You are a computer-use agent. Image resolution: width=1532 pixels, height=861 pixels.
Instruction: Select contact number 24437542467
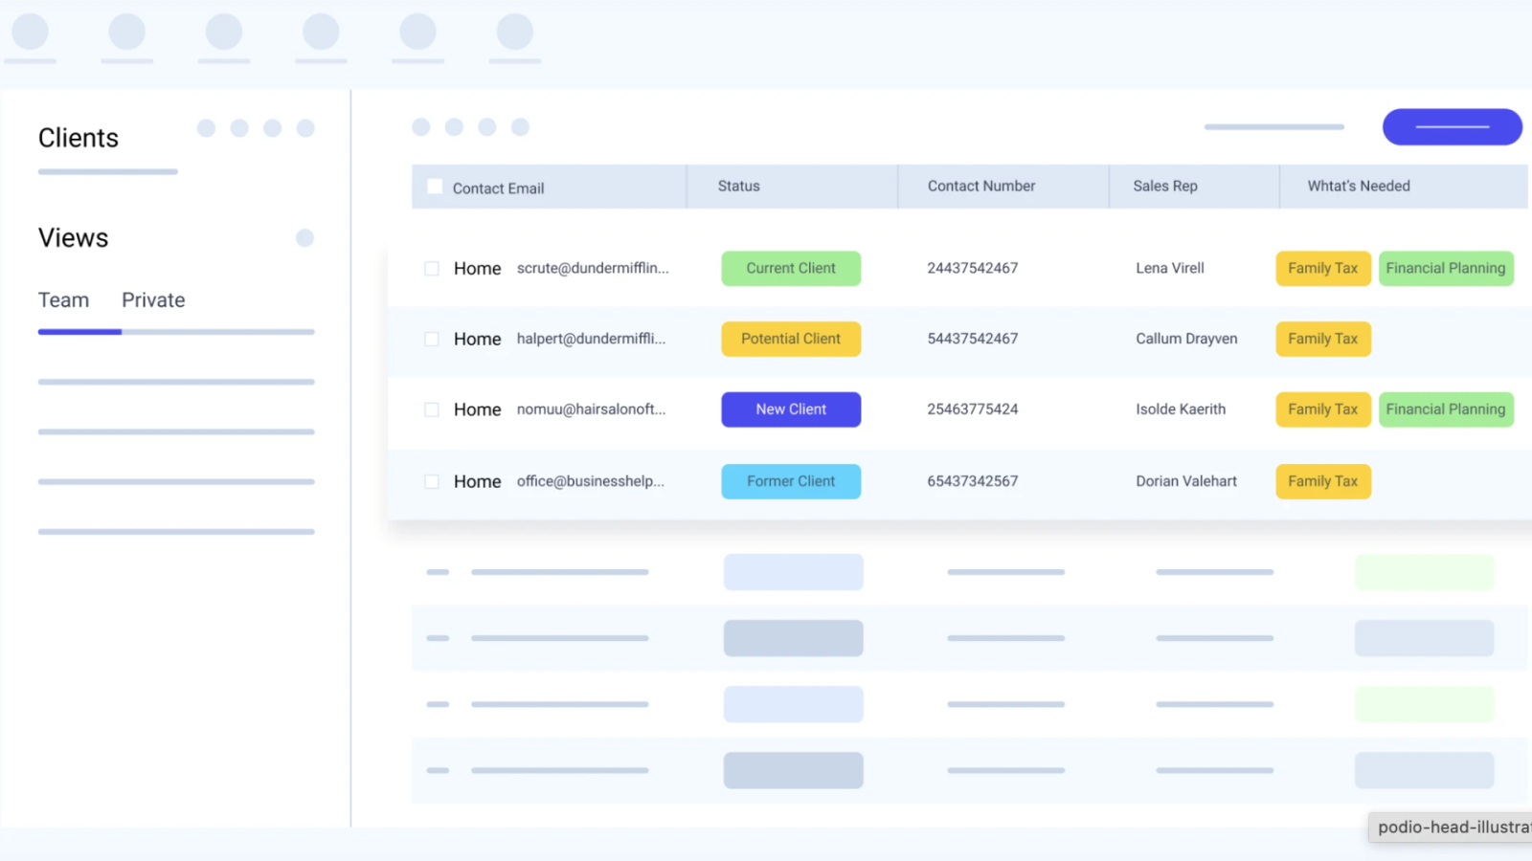pos(973,268)
